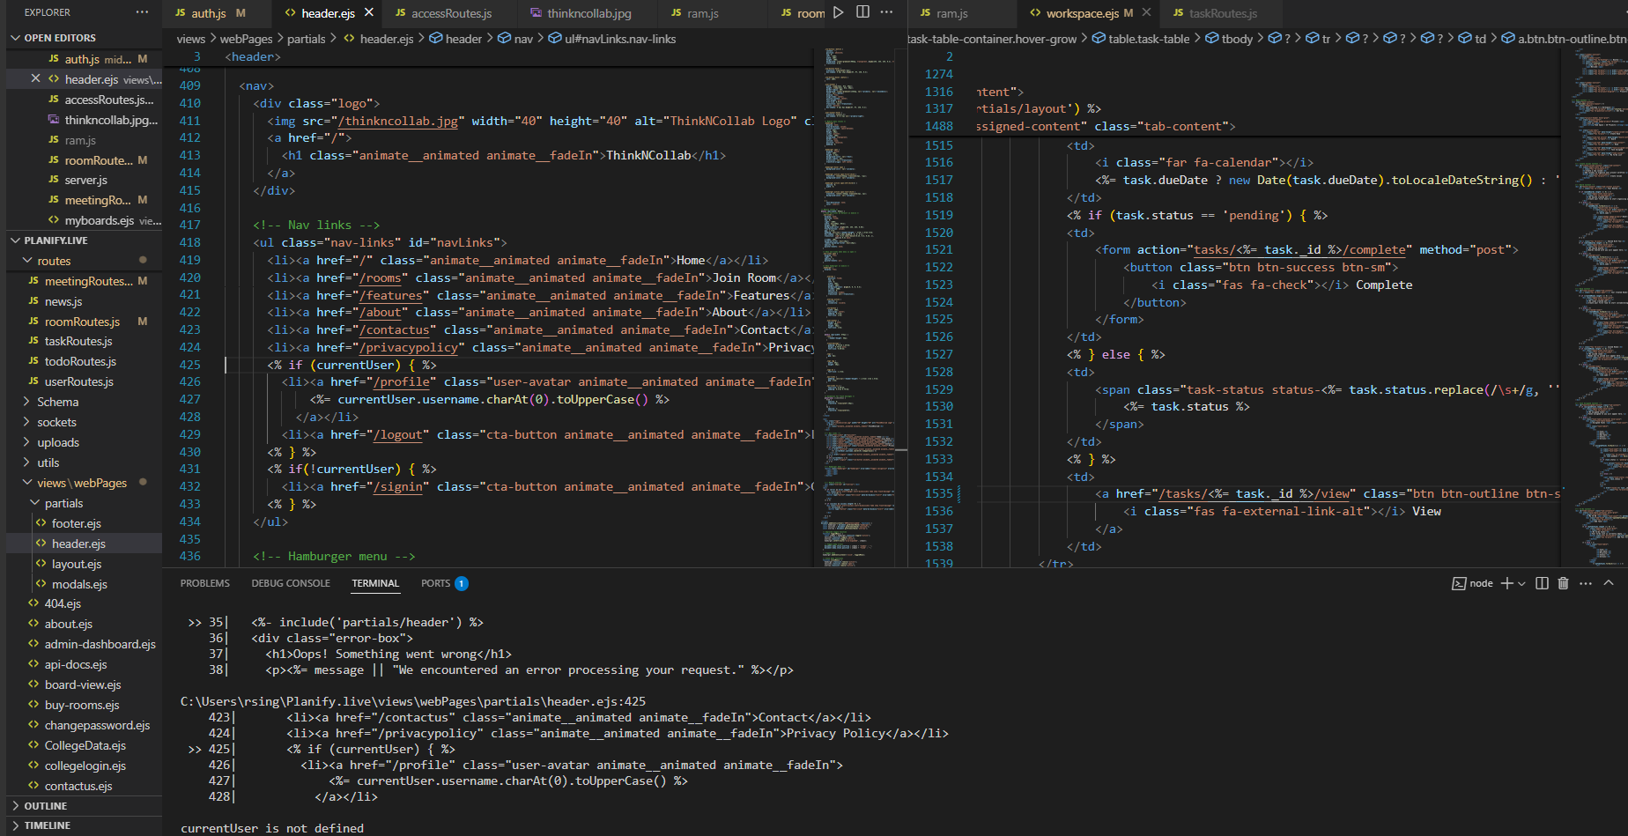Collapse the PLANIFY.LIVE project section
Viewport: 1628px width, 836px height.
(85, 240)
